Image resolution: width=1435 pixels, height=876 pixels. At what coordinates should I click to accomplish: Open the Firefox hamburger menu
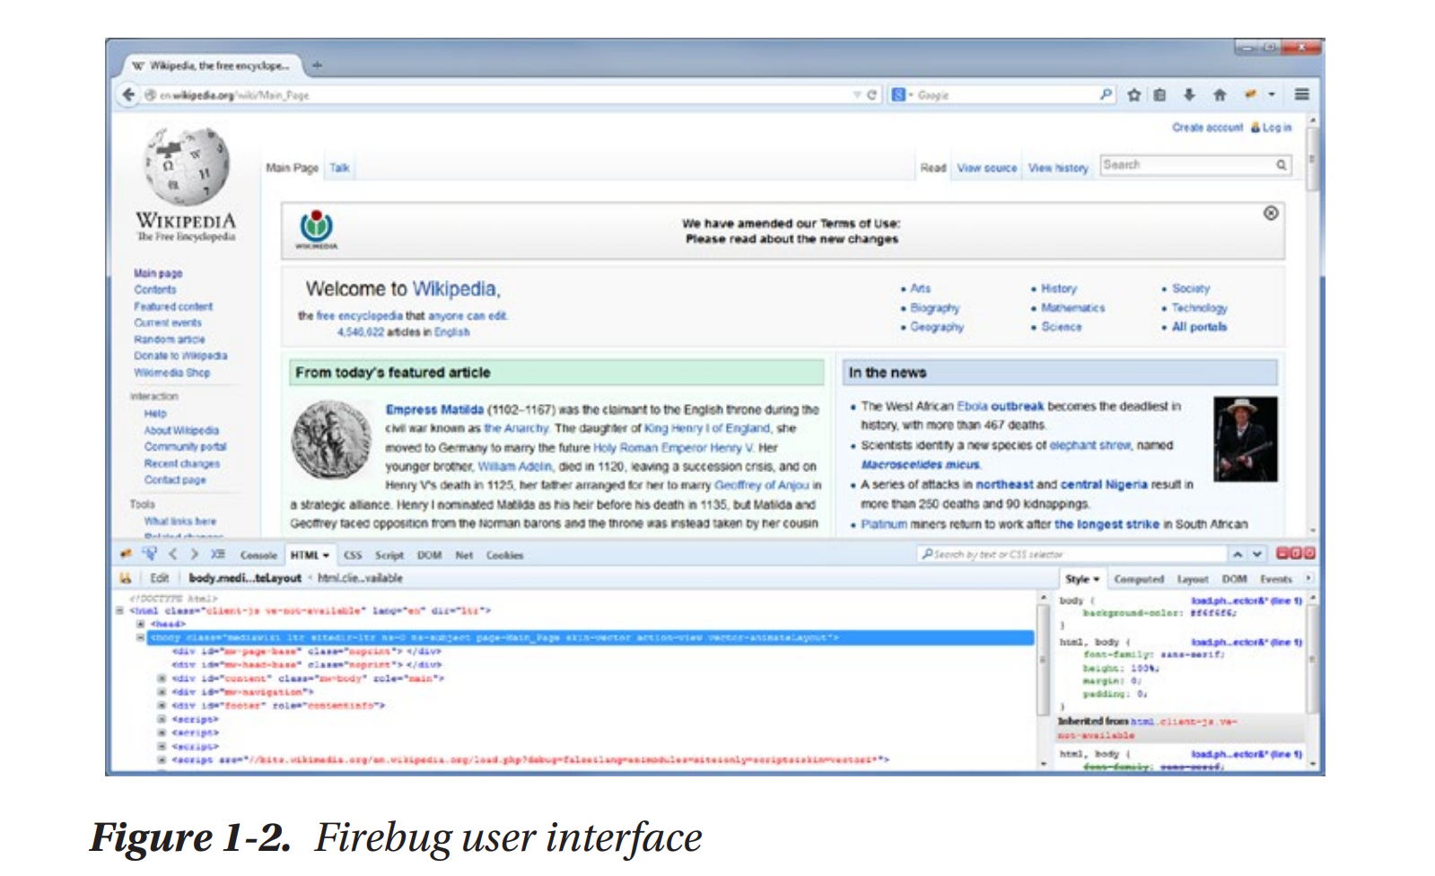(1301, 94)
